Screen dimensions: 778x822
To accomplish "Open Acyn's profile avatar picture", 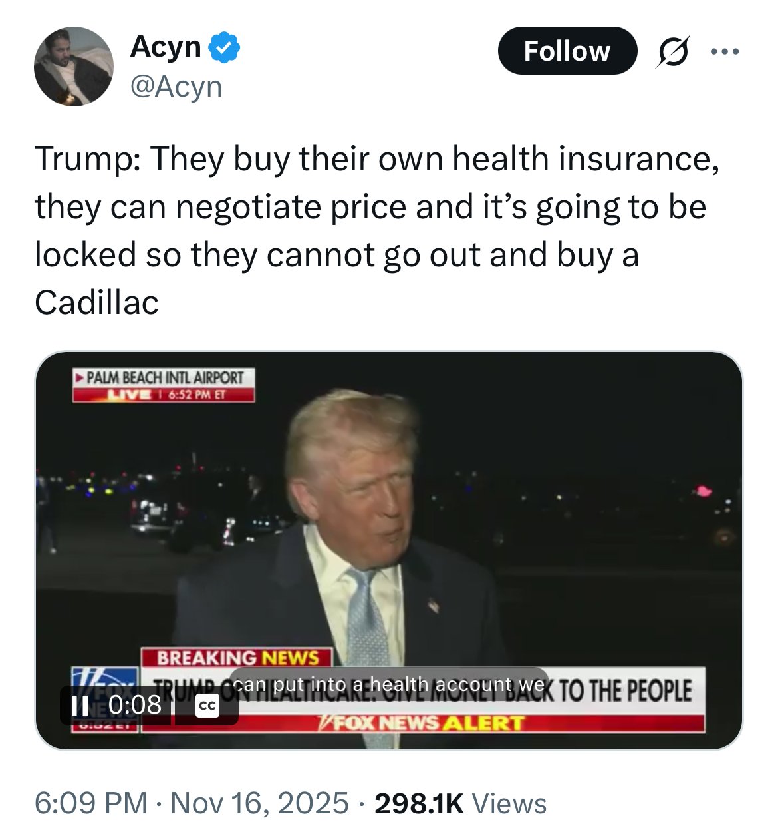I will pyautogui.click(x=74, y=67).
